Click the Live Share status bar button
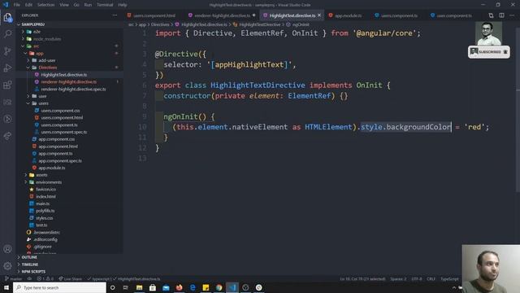The image size is (520, 293). pos(71,278)
